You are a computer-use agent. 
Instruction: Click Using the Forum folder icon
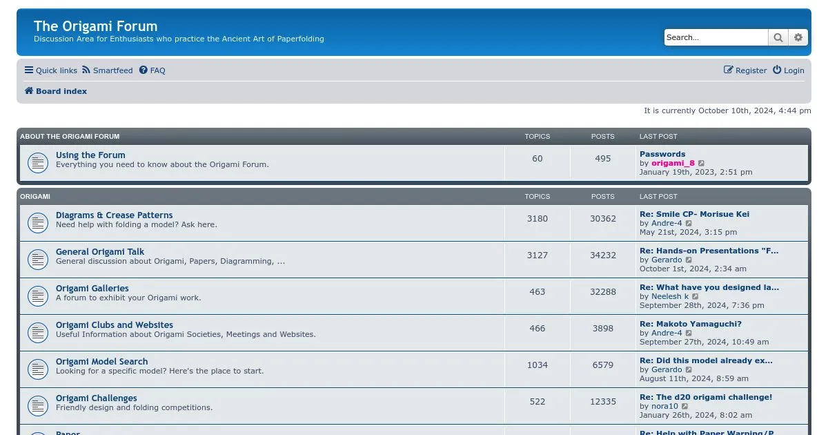click(37, 163)
